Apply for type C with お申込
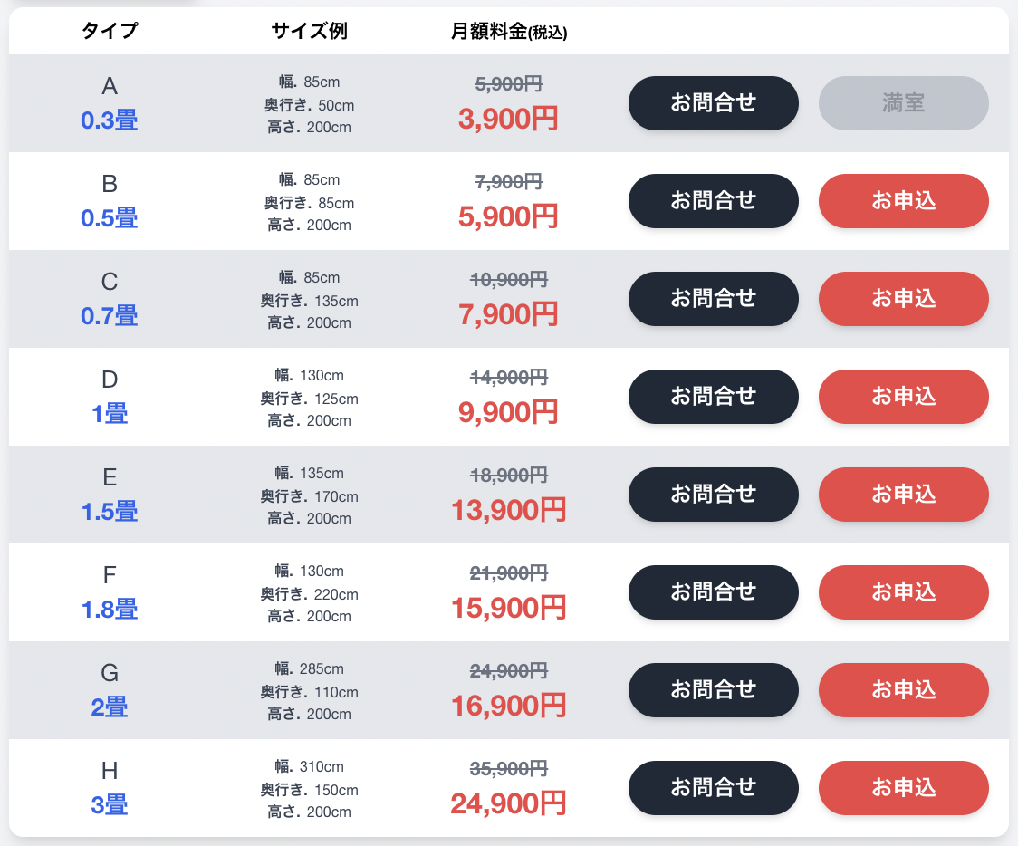 904,299
